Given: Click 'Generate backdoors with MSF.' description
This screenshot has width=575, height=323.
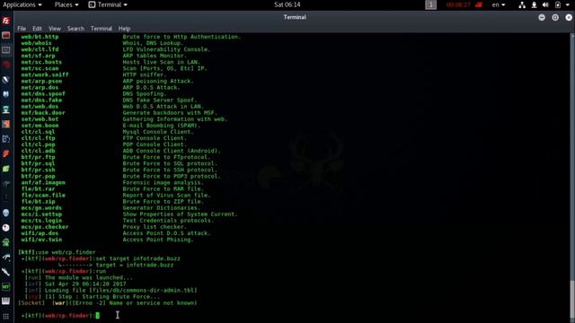Looking at the screenshot, I should click(170, 113).
